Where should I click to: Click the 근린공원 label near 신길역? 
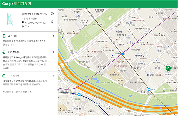[77, 99]
